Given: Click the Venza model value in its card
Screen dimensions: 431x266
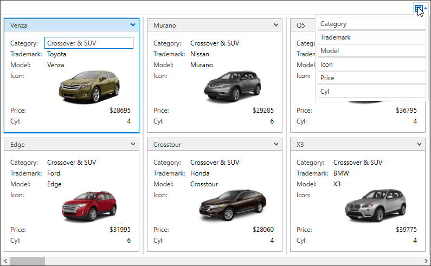Looking at the screenshot, I should click(x=55, y=65).
